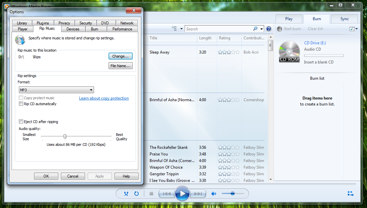Click the track list scrollbar thumb
Viewport: 367px width, 208px height.
point(271,45)
